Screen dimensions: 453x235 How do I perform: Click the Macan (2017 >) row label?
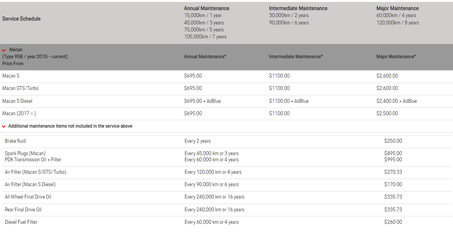tap(19, 114)
